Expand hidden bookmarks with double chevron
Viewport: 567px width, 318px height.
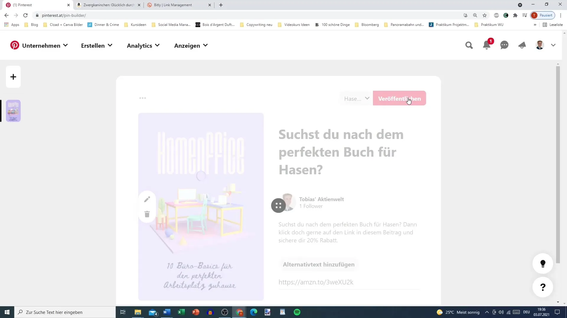(x=535, y=25)
